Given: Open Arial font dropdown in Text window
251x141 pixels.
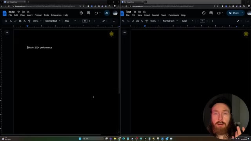Looking at the screenshot, I should pos(187,21).
